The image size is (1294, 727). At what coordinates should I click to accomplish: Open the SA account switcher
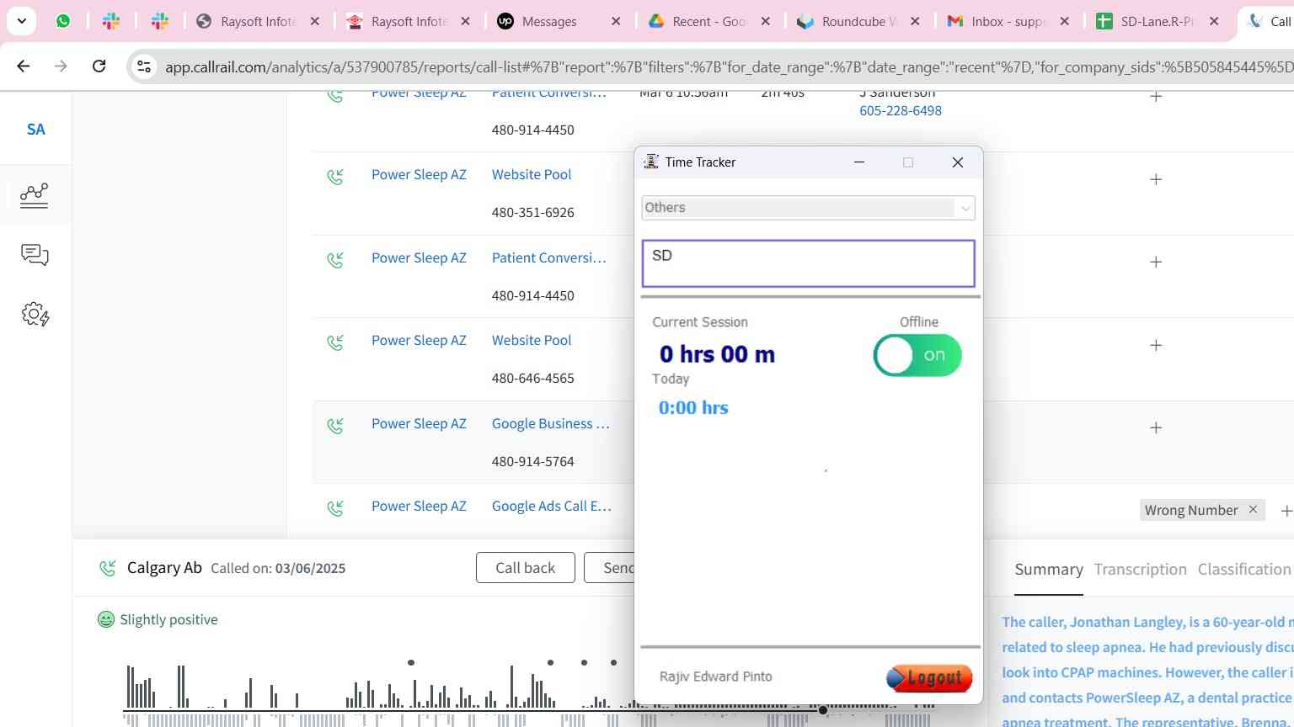point(35,129)
